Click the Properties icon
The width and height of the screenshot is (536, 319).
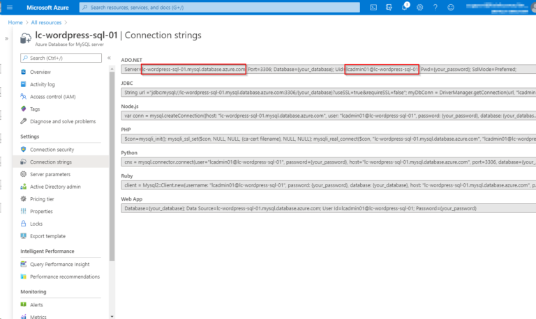tap(23, 211)
